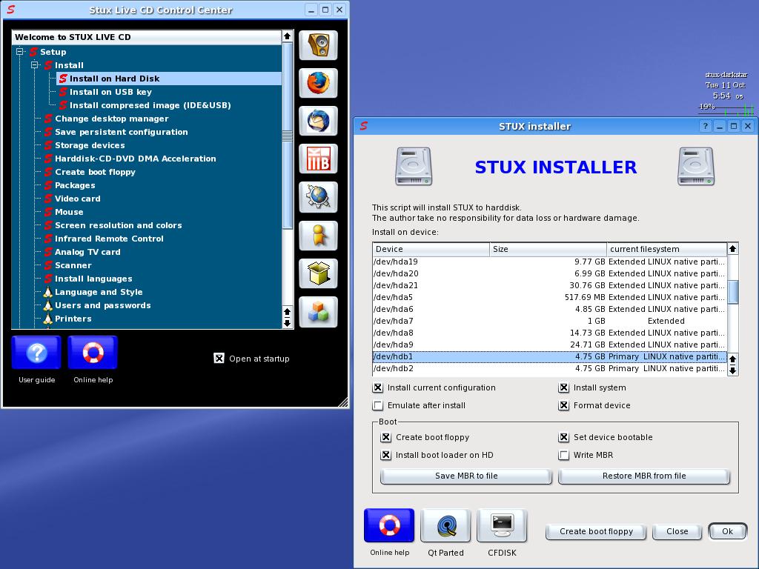Sort device list by Size column

548,249
